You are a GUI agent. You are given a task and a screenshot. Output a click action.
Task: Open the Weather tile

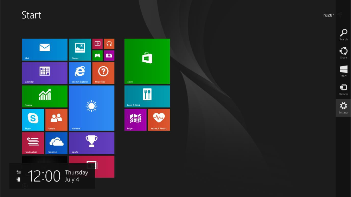[91, 108]
